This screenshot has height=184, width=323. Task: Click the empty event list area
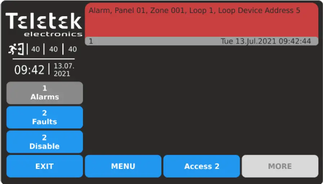coord(202,100)
